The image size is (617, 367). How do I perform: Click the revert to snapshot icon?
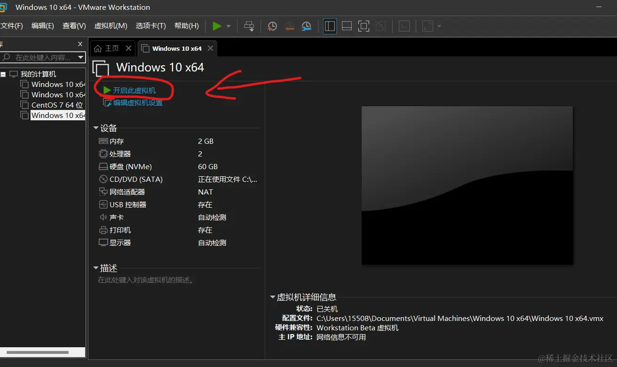pyautogui.click(x=290, y=26)
